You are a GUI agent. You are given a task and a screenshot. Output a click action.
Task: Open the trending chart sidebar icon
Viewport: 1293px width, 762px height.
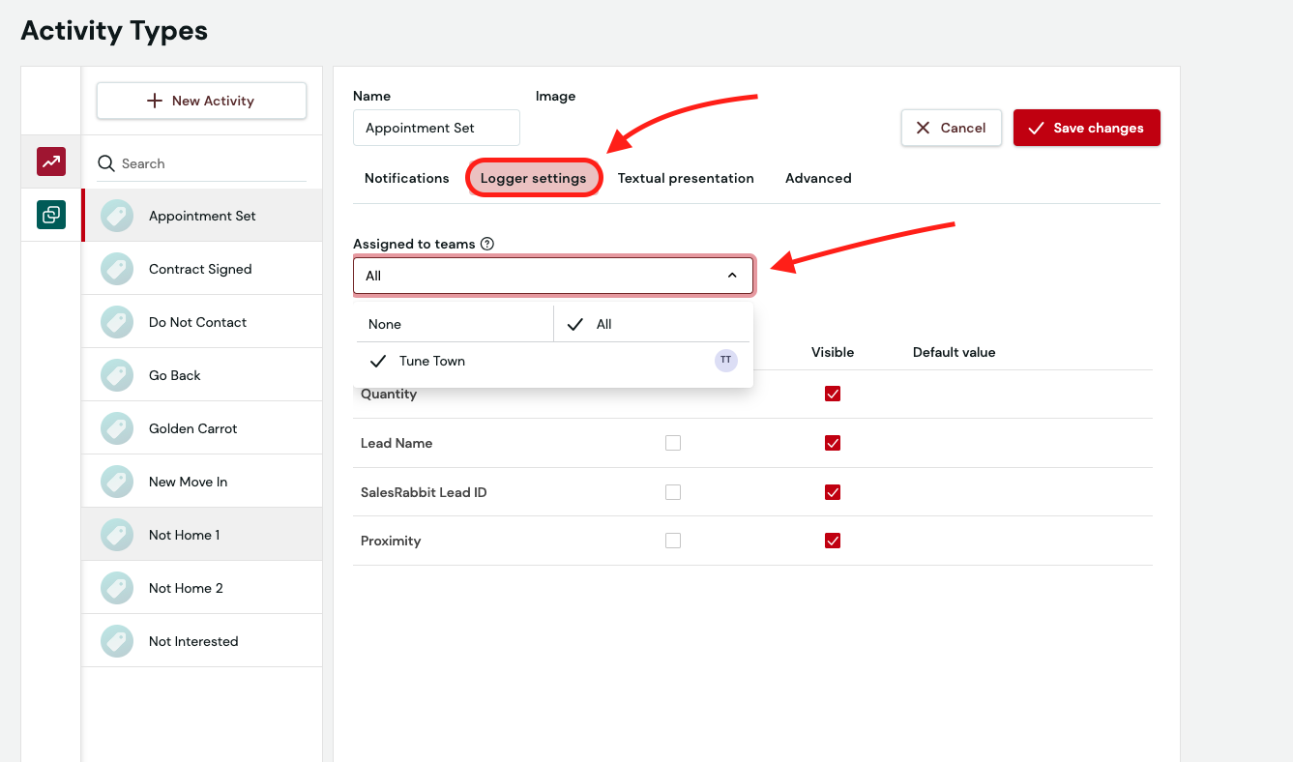(51, 161)
